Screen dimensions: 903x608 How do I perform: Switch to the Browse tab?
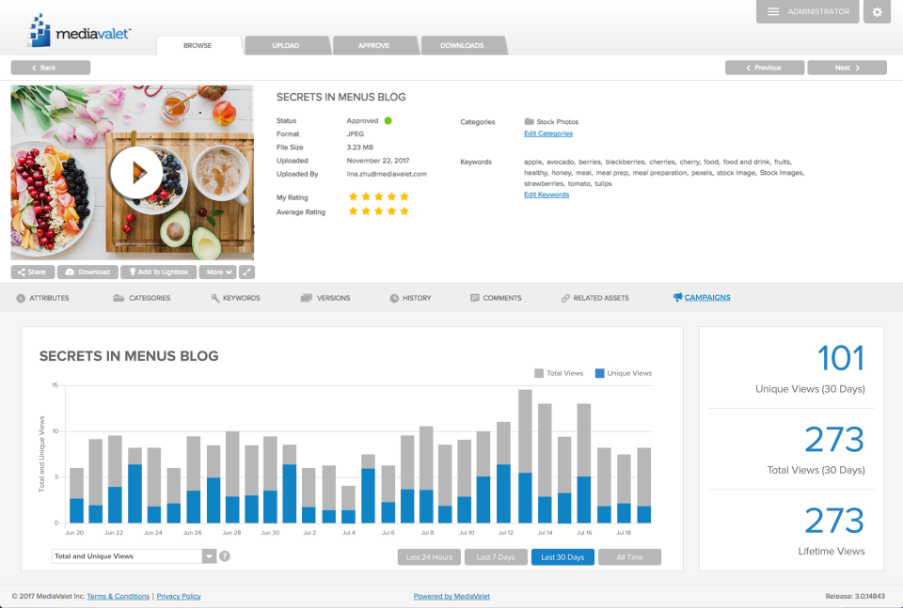click(198, 45)
